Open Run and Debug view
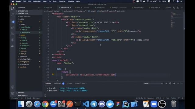Screen dimensions: 195x109 [x=12, y=27]
